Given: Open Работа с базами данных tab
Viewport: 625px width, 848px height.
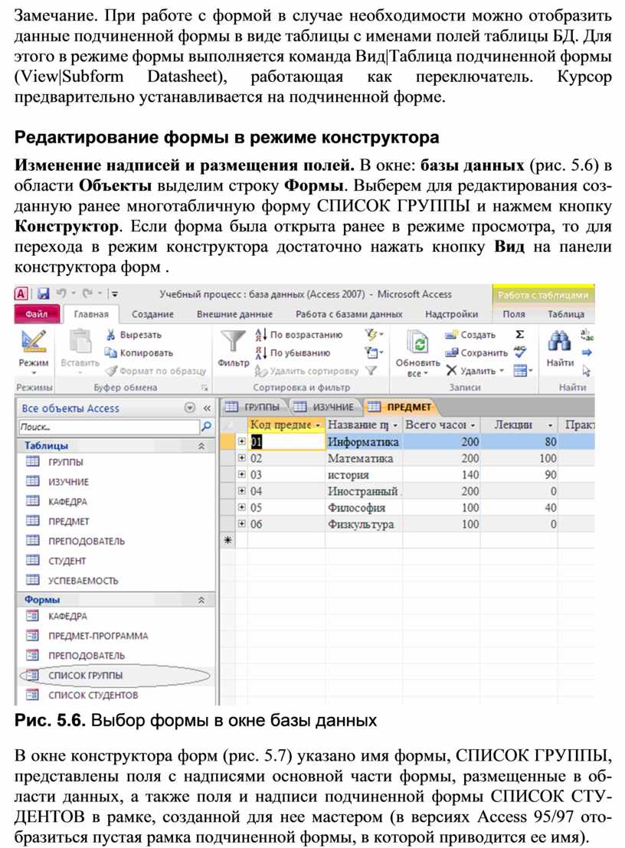Looking at the screenshot, I should coord(348,314).
